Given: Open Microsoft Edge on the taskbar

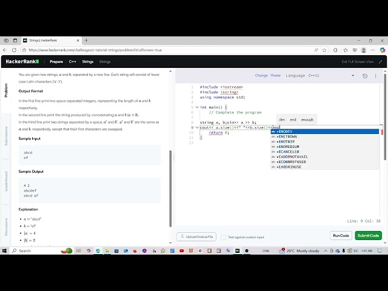Looking at the screenshot, I should click(x=98, y=250).
